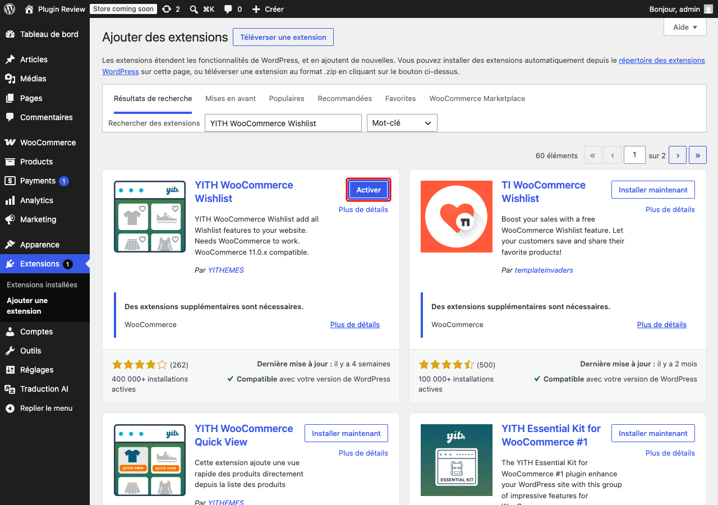
Task: Activate the YITH WooCommerce Wishlist plugin
Action: coord(369,190)
